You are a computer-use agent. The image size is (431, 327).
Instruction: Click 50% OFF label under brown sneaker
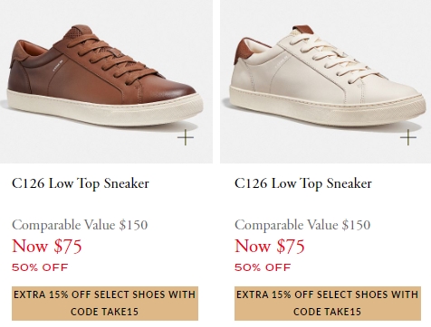tap(40, 267)
